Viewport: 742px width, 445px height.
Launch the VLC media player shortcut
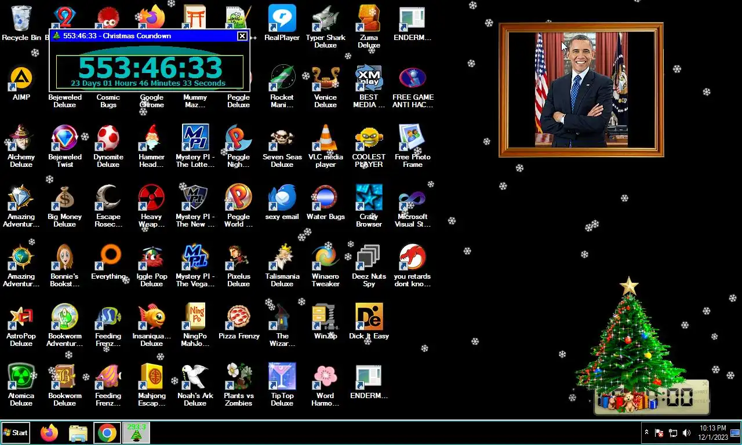[x=326, y=146]
